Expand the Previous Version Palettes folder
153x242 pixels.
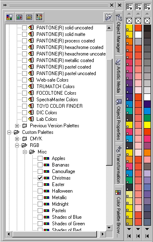[17, 126]
